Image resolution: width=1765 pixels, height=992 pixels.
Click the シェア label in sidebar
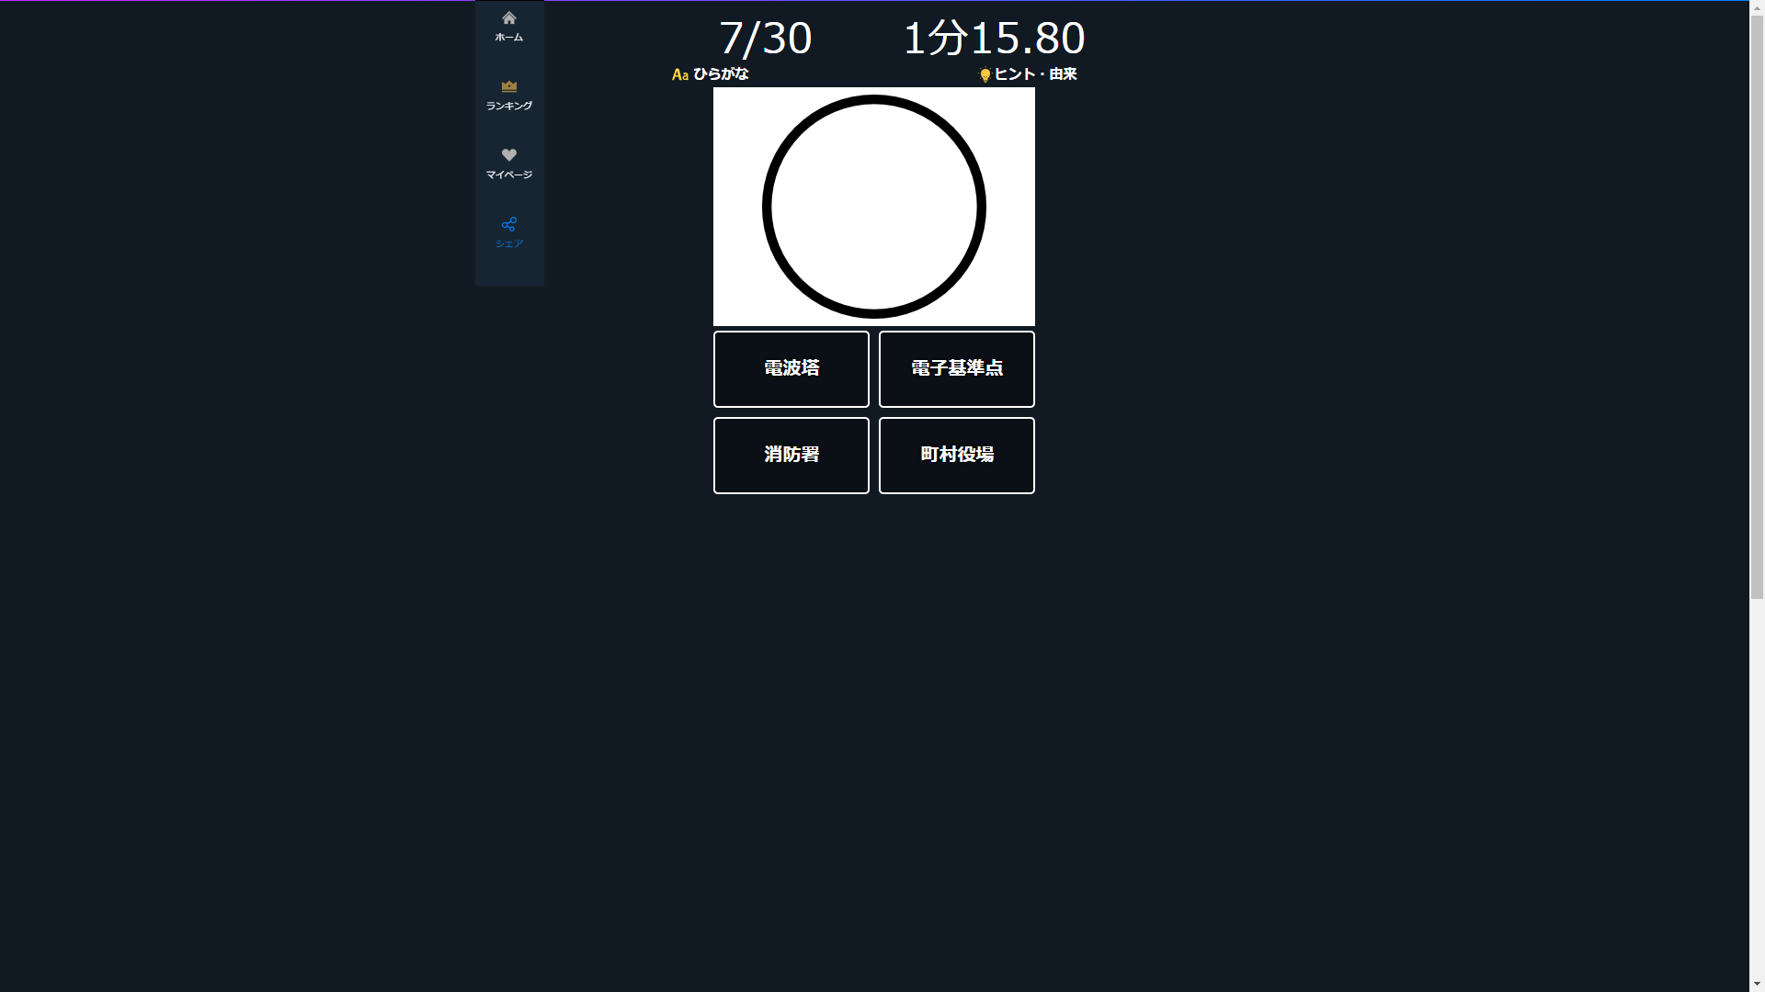coord(508,244)
